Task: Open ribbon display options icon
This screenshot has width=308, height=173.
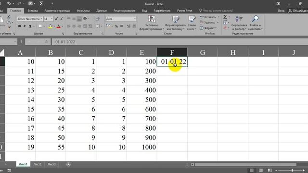Action: point(278,4)
